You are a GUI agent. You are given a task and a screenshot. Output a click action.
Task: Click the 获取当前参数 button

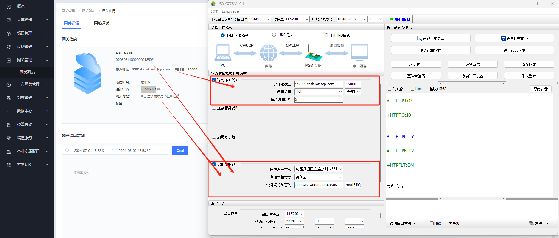click(431, 38)
